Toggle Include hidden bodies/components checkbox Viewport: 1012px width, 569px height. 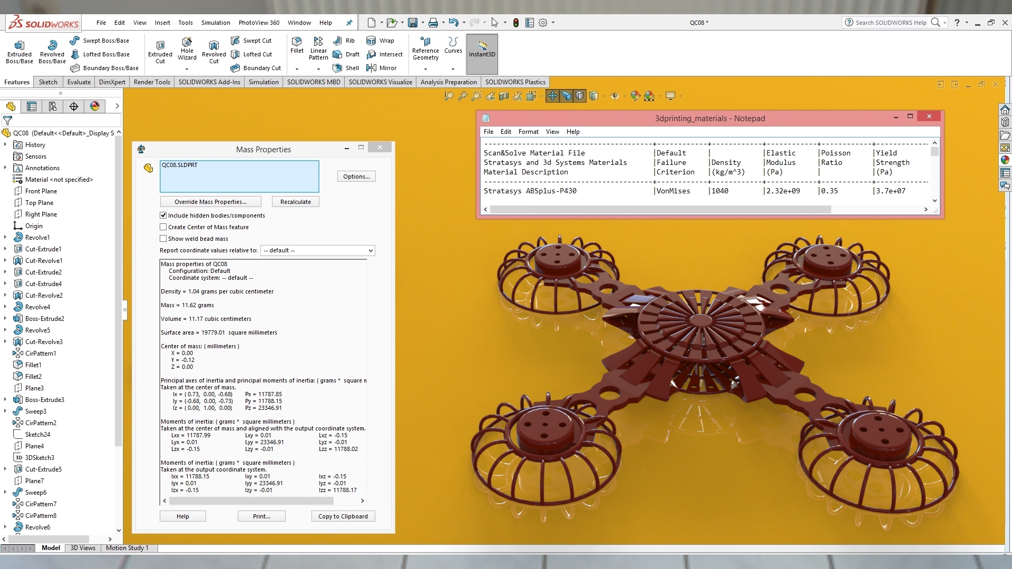click(x=163, y=215)
